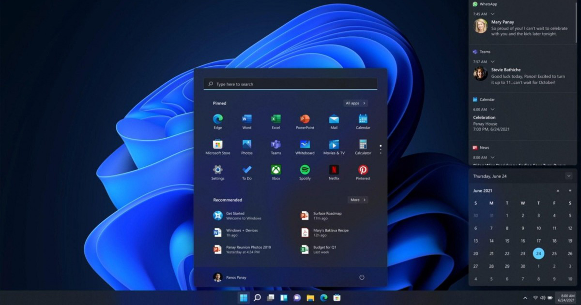Image resolution: width=581 pixels, height=305 pixels.
Task: Click the Start button on the taskbar
Action: [244, 298]
